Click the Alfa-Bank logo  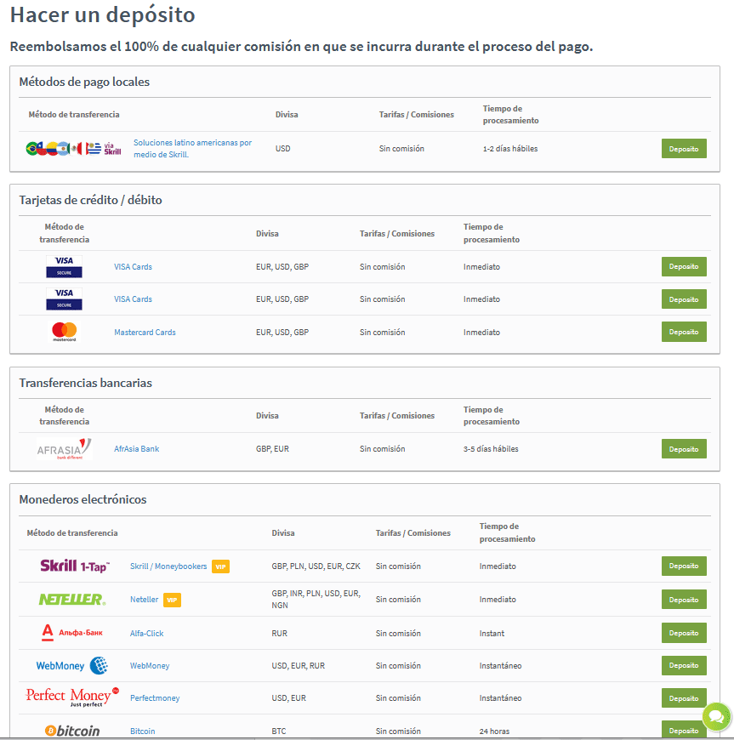[72, 633]
